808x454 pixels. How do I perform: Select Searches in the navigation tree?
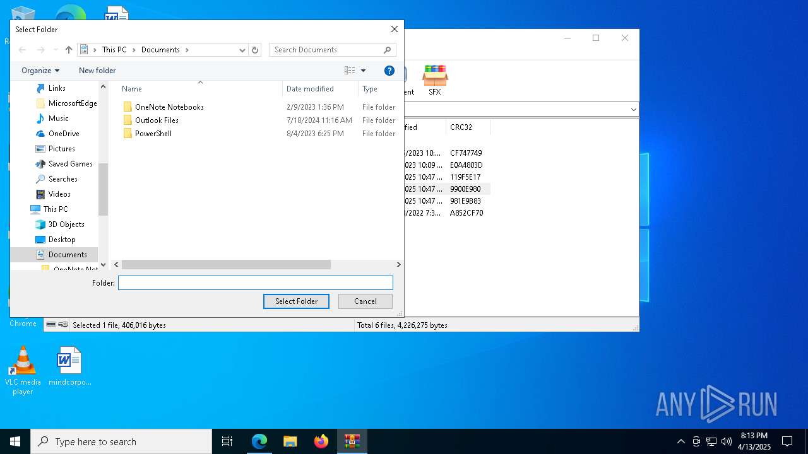(63, 179)
